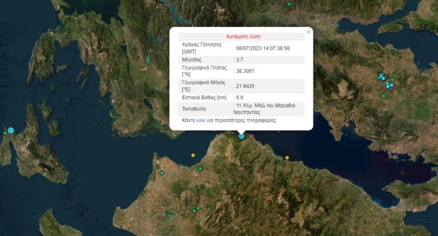Open the 'κλικ' link for more information
438x236 pixels.
[201, 120]
